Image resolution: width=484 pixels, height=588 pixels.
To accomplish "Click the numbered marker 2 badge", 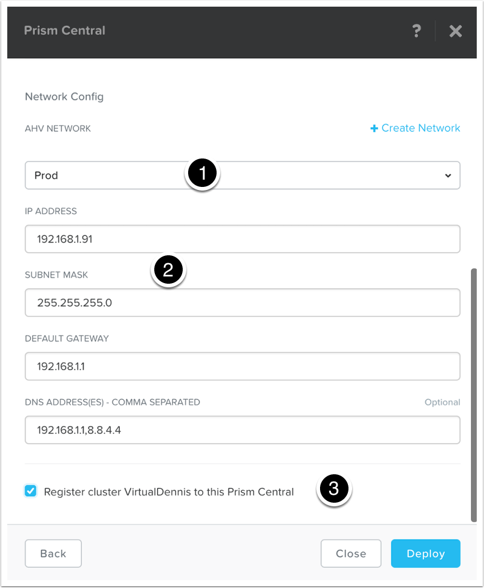I will pyautogui.click(x=169, y=270).
